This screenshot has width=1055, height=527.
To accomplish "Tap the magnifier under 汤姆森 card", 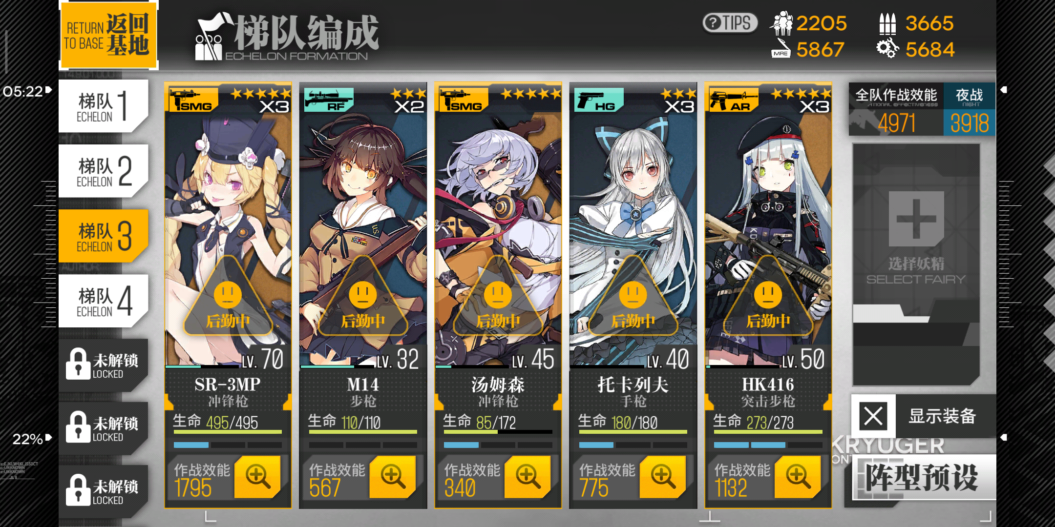I will 527,477.
